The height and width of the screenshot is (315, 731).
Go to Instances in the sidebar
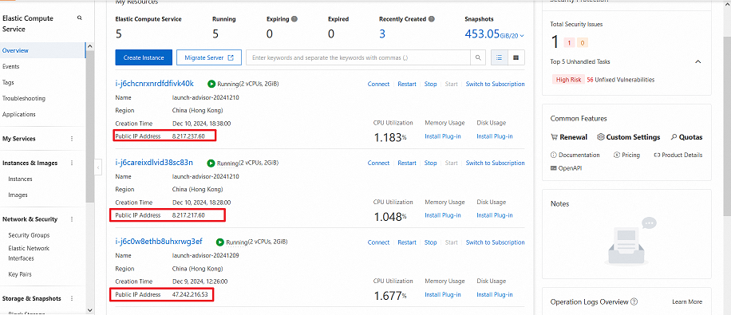tap(20, 179)
